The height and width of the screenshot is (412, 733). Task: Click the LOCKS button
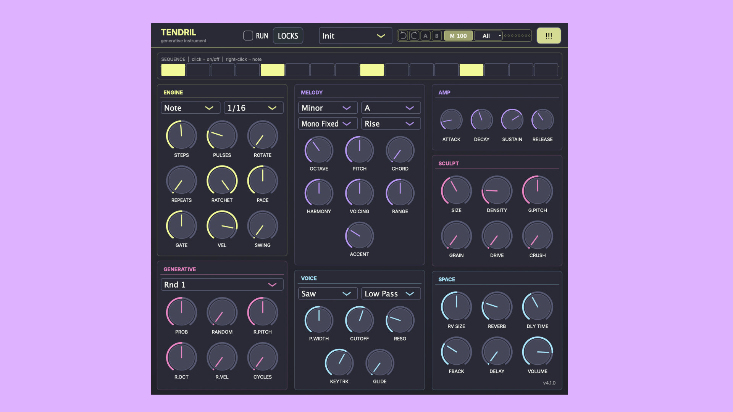click(x=288, y=36)
